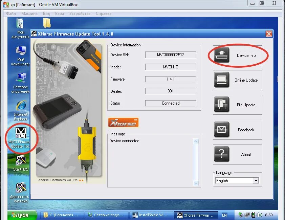Click the About button label

[x=246, y=155]
